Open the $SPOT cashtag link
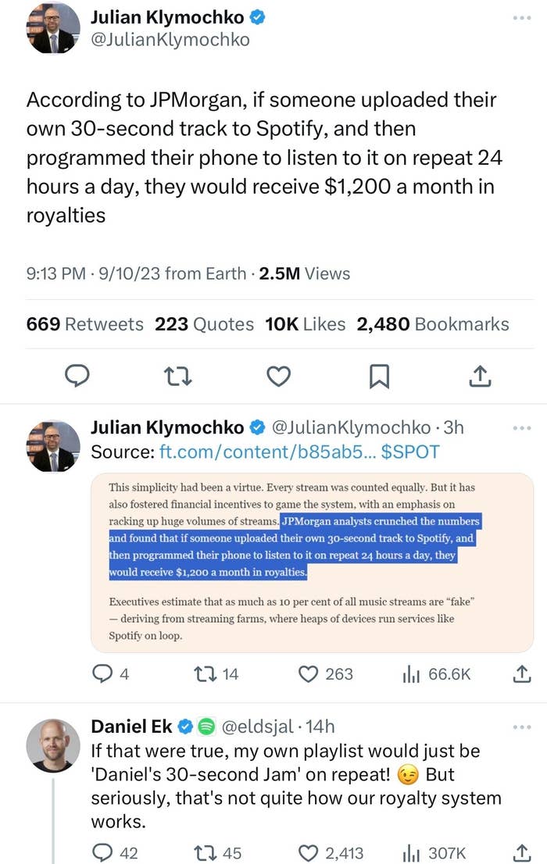 (410, 452)
